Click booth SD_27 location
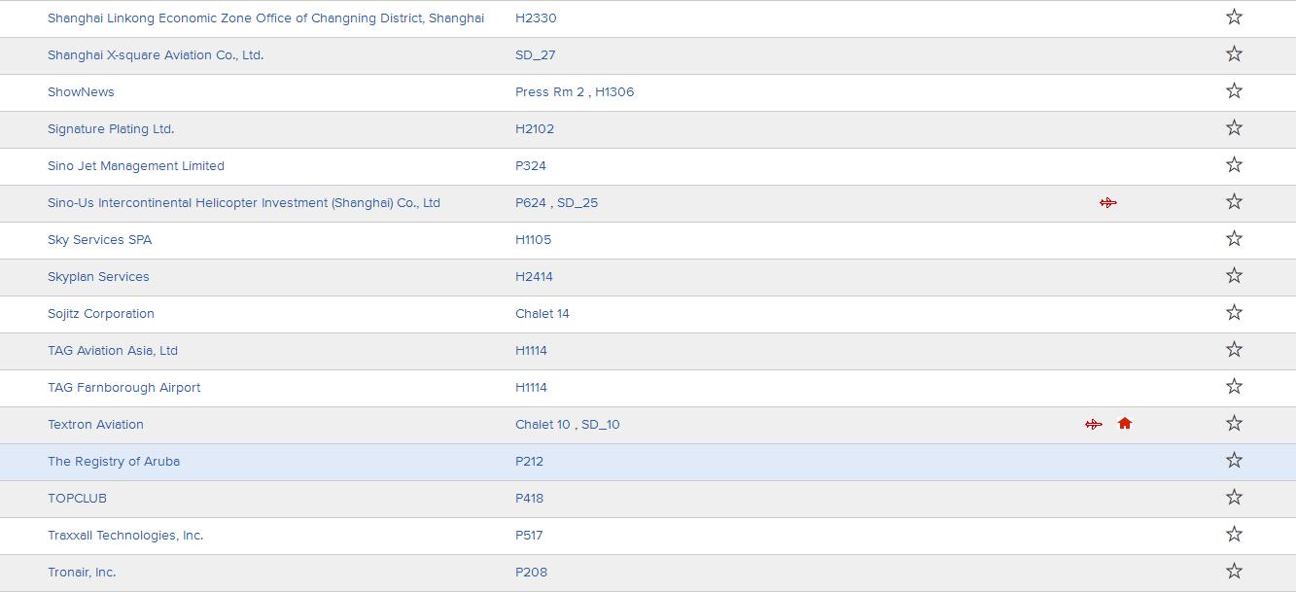 [x=535, y=54]
